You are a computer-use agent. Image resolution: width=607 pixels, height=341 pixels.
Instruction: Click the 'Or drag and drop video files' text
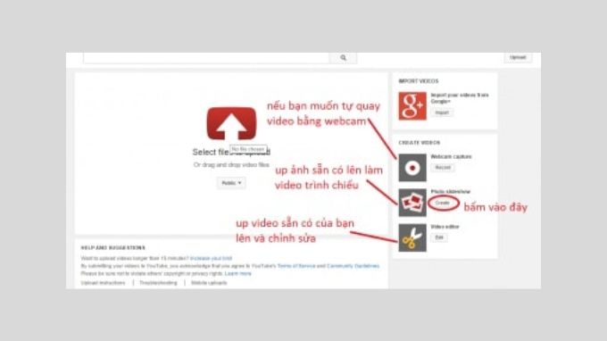pyautogui.click(x=231, y=165)
